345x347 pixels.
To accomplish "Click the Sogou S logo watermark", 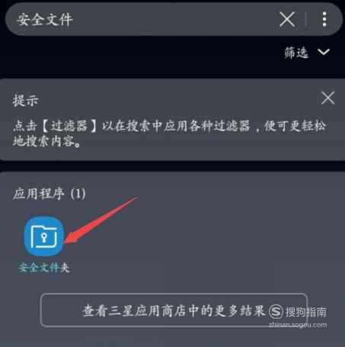I will (276, 311).
